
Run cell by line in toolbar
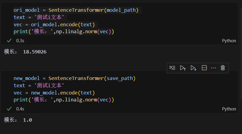(172, 68)
